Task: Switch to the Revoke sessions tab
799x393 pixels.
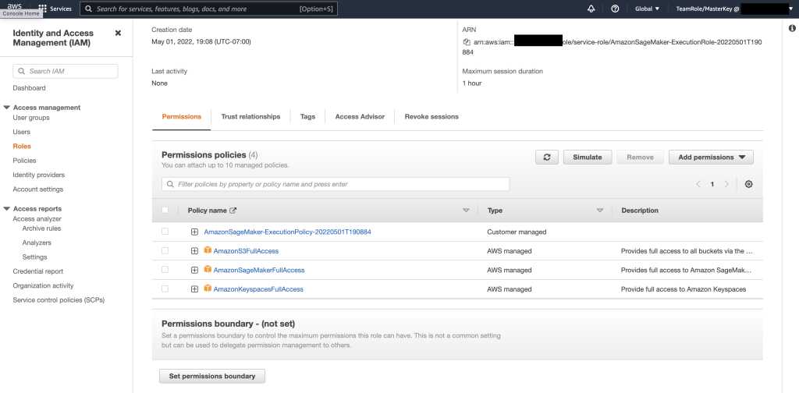Action: (x=431, y=117)
